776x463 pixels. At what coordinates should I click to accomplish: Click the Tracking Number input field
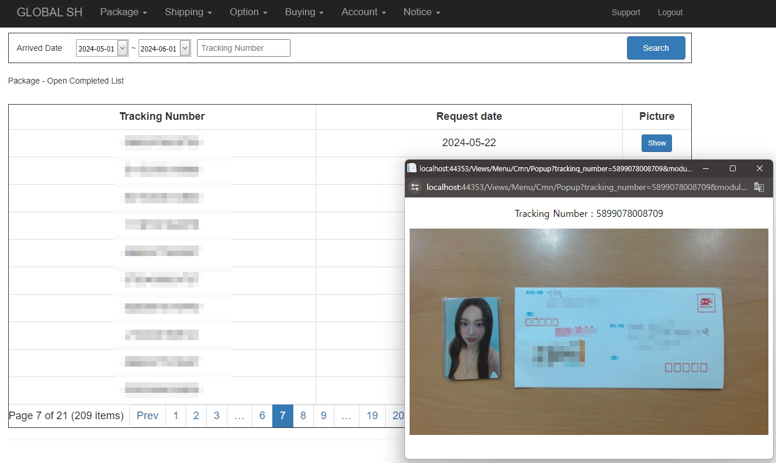[x=243, y=48]
